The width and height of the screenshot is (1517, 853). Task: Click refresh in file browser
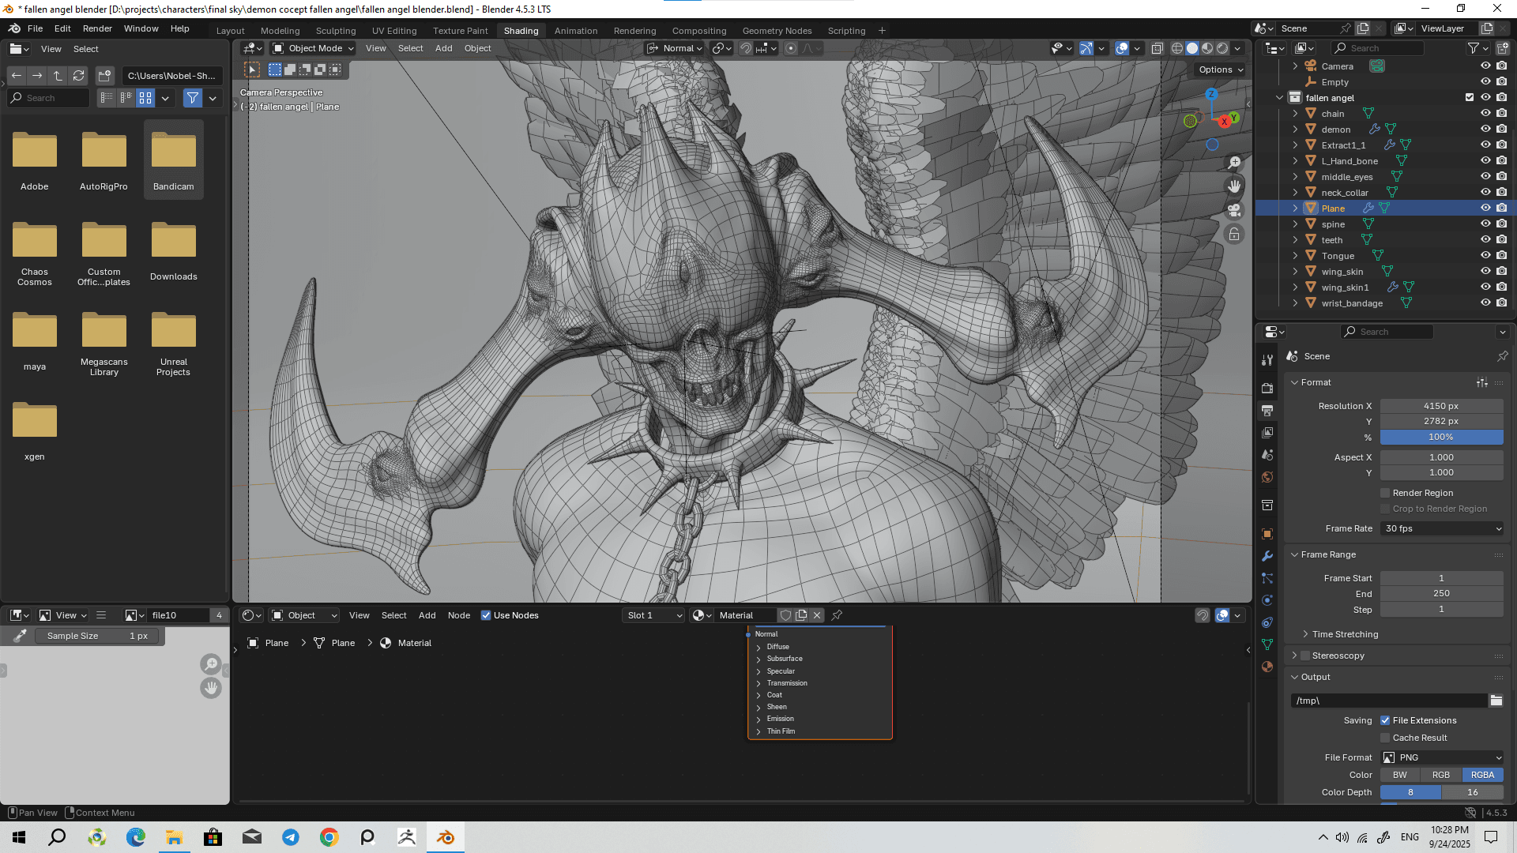click(78, 76)
